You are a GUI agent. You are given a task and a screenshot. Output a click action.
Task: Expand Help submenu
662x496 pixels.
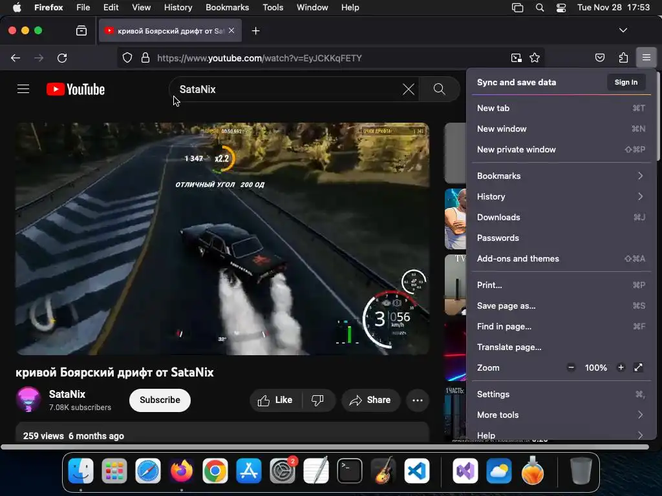[x=561, y=435]
